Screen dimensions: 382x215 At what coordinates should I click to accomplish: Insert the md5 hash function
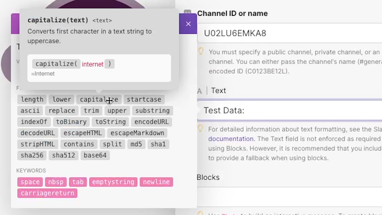point(136,144)
